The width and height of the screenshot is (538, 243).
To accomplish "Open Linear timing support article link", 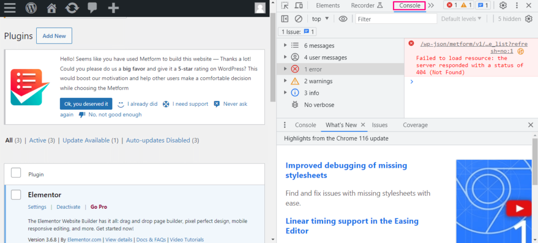I will [352, 226].
